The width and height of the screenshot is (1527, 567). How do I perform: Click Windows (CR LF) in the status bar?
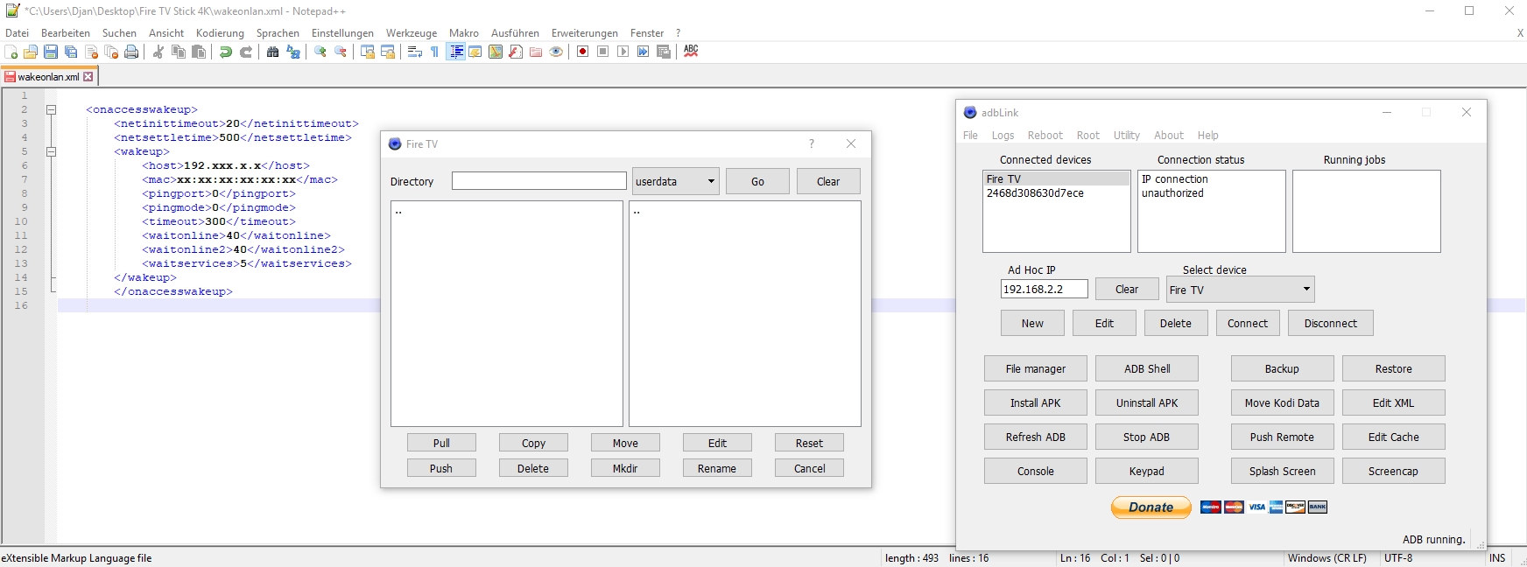[1326, 558]
